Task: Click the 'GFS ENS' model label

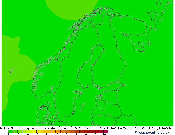Action: [x=83, y=128]
